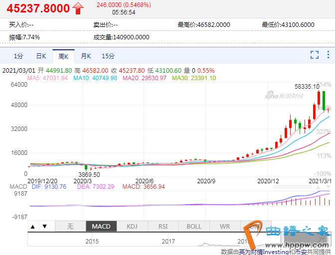Enable the MACD indicator
The image size is (335, 255).
click(x=101, y=227)
